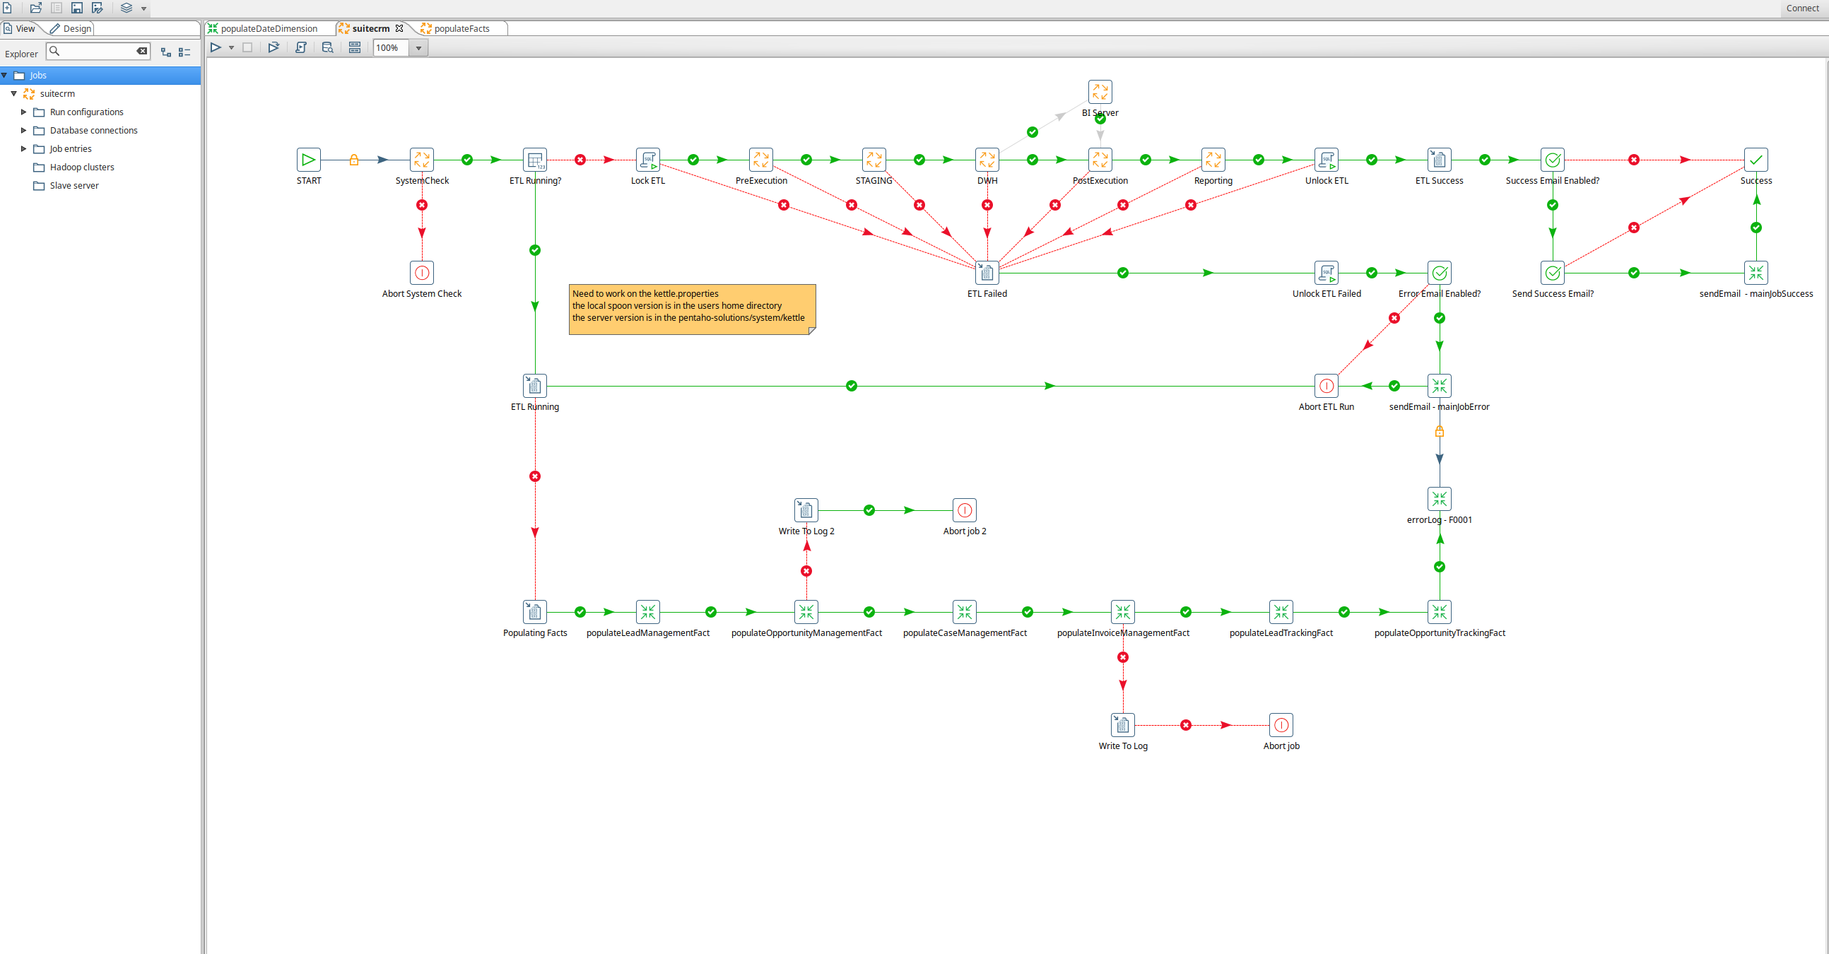The height and width of the screenshot is (954, 1829).
Task: Select the Success entry icon
Action: 1756,160
